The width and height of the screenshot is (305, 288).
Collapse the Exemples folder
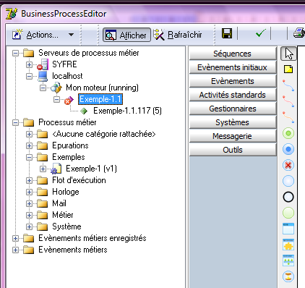click(x=29, y=157)
